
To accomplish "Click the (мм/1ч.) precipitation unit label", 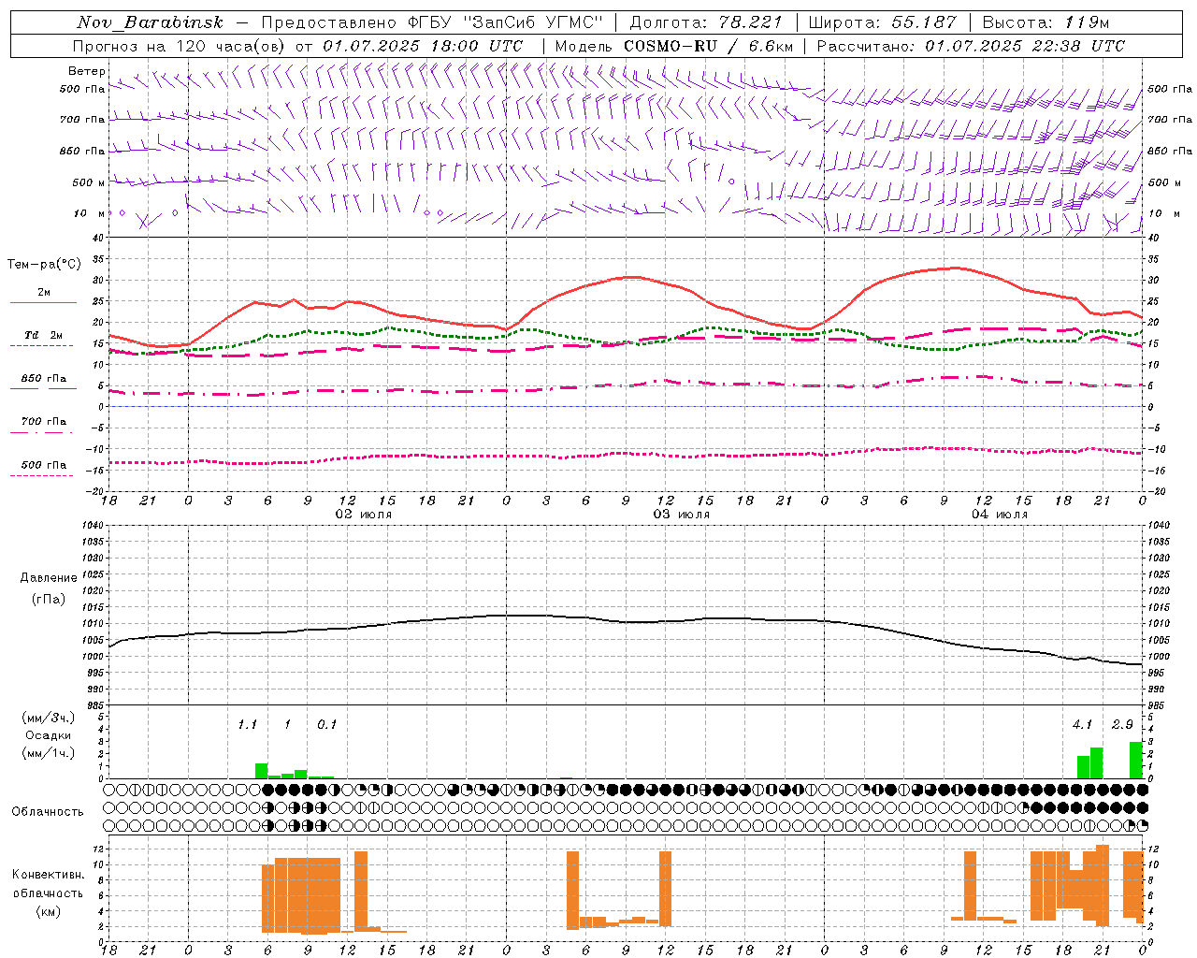I will [49, 753].
